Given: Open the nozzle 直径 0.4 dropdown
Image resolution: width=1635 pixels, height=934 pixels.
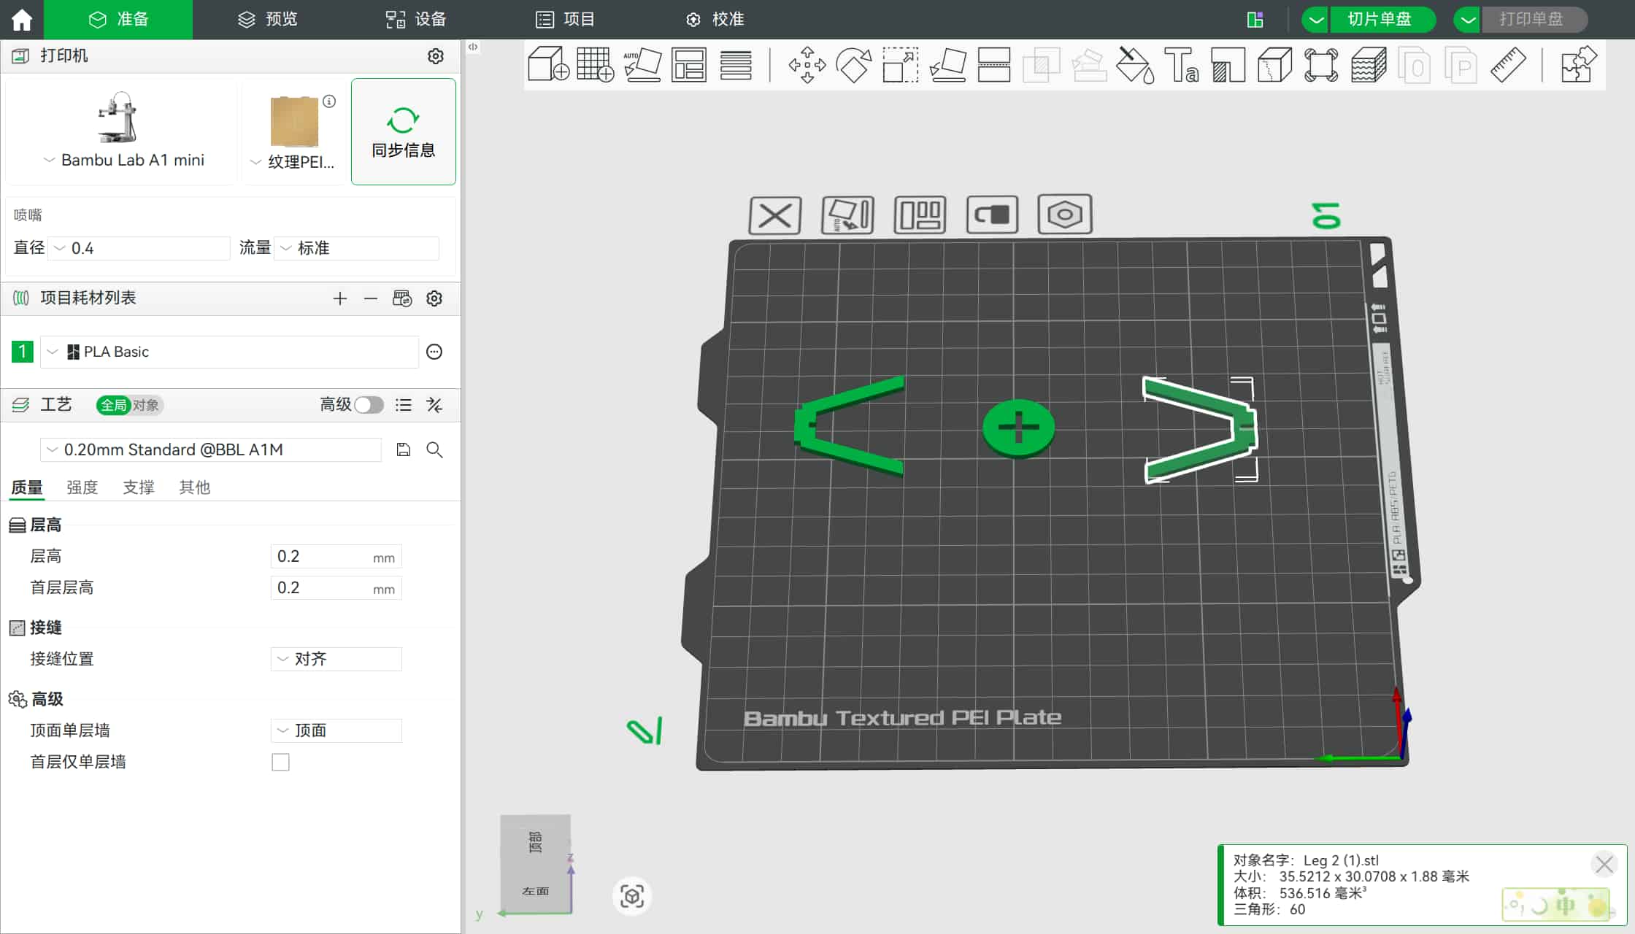Looking at the screenshot, I should point(139,248).
